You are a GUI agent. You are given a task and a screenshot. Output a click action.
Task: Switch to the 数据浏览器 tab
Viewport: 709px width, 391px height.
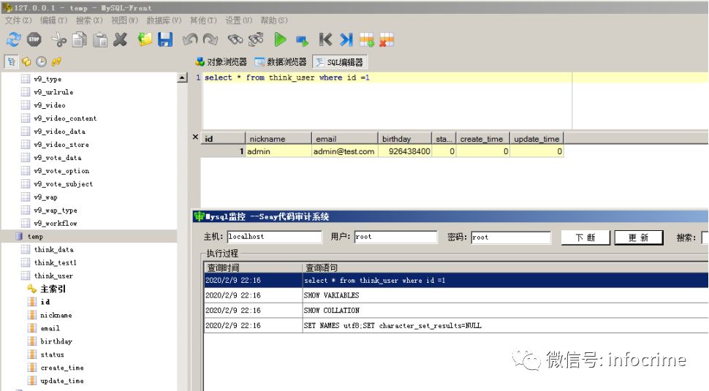[x=281, y=62]
